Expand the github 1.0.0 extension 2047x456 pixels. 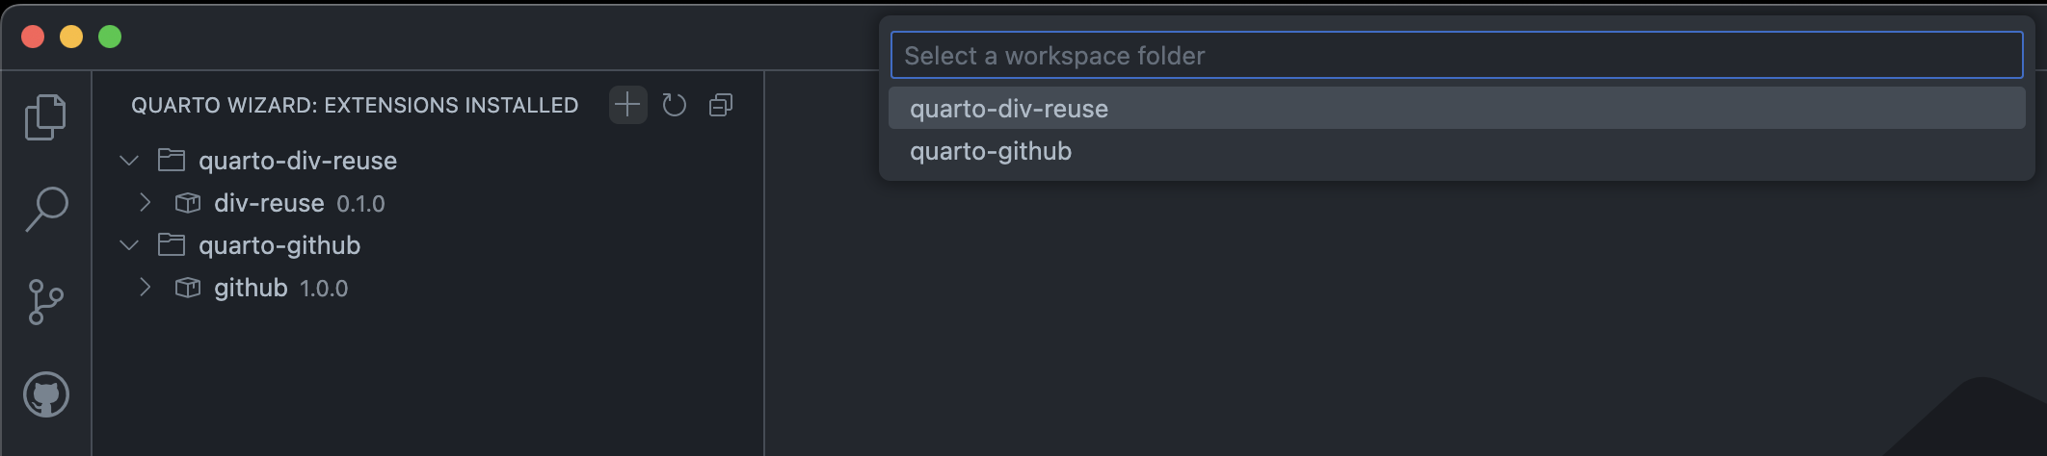(x=145, y=288)
